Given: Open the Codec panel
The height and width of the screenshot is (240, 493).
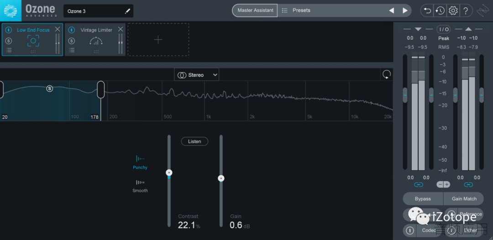Looking at the screenshot, I should pyautogui.click(x=429, y=230).
